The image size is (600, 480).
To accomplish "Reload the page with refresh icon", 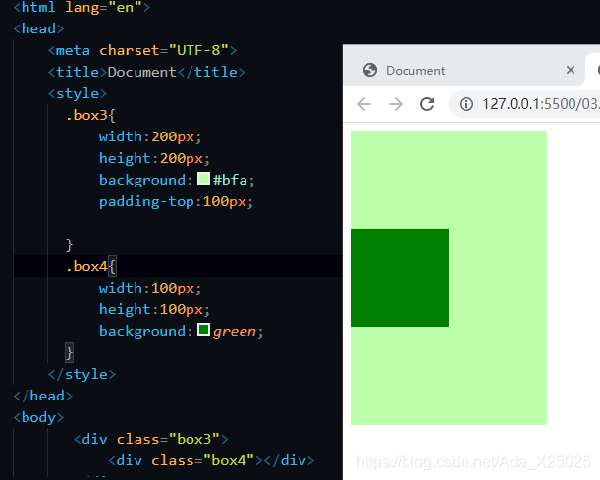I will [427, 104].
